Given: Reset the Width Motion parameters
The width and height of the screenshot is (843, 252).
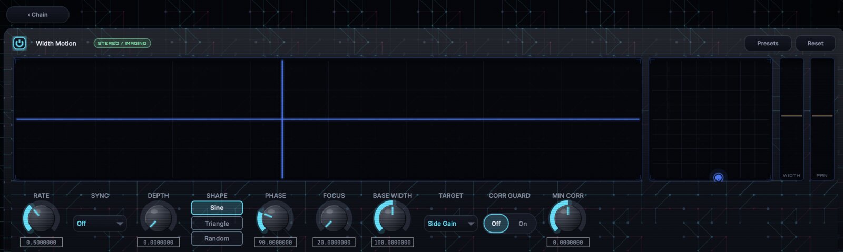Looking at the screenshot, I should coord(815,43).
